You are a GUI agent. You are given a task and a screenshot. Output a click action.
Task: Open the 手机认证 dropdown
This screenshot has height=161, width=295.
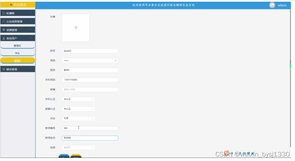(78, 99)
